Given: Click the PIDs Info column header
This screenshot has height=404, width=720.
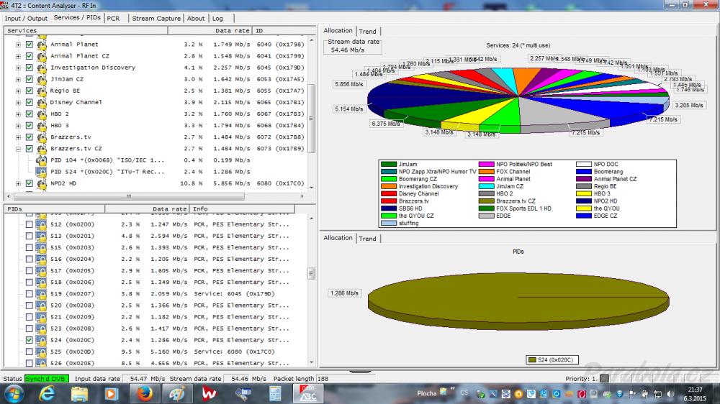Looking at the screenshot, I should [241, 208].
